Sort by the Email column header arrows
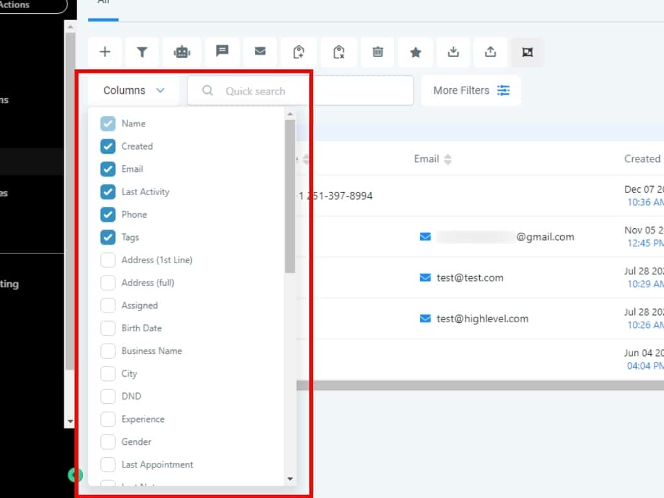The width and height of the screenshot is (664, 498). tap(447, 160)
